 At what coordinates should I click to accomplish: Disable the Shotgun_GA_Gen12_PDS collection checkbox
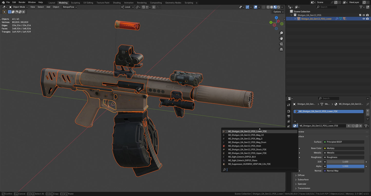[360, 15]
